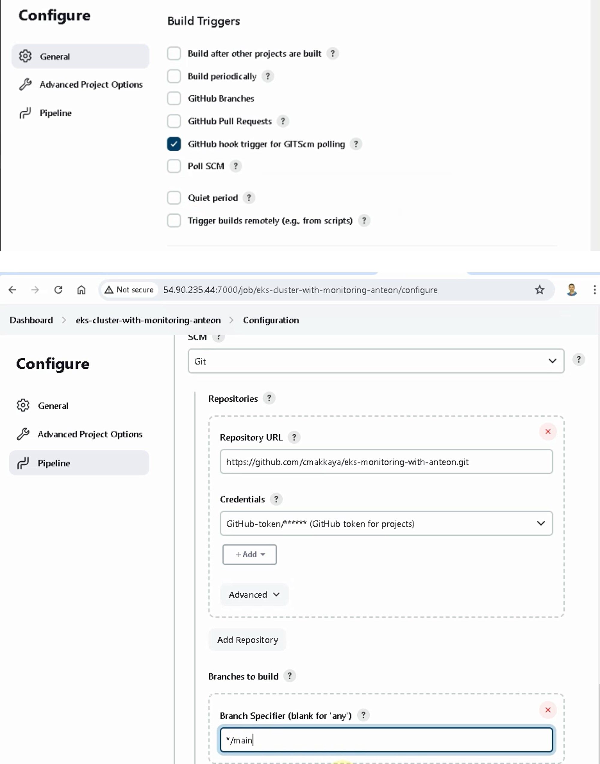Open Advanced Project Options in lower sidebar
This screenshot has width=600, height=764.
pos(90,434)
